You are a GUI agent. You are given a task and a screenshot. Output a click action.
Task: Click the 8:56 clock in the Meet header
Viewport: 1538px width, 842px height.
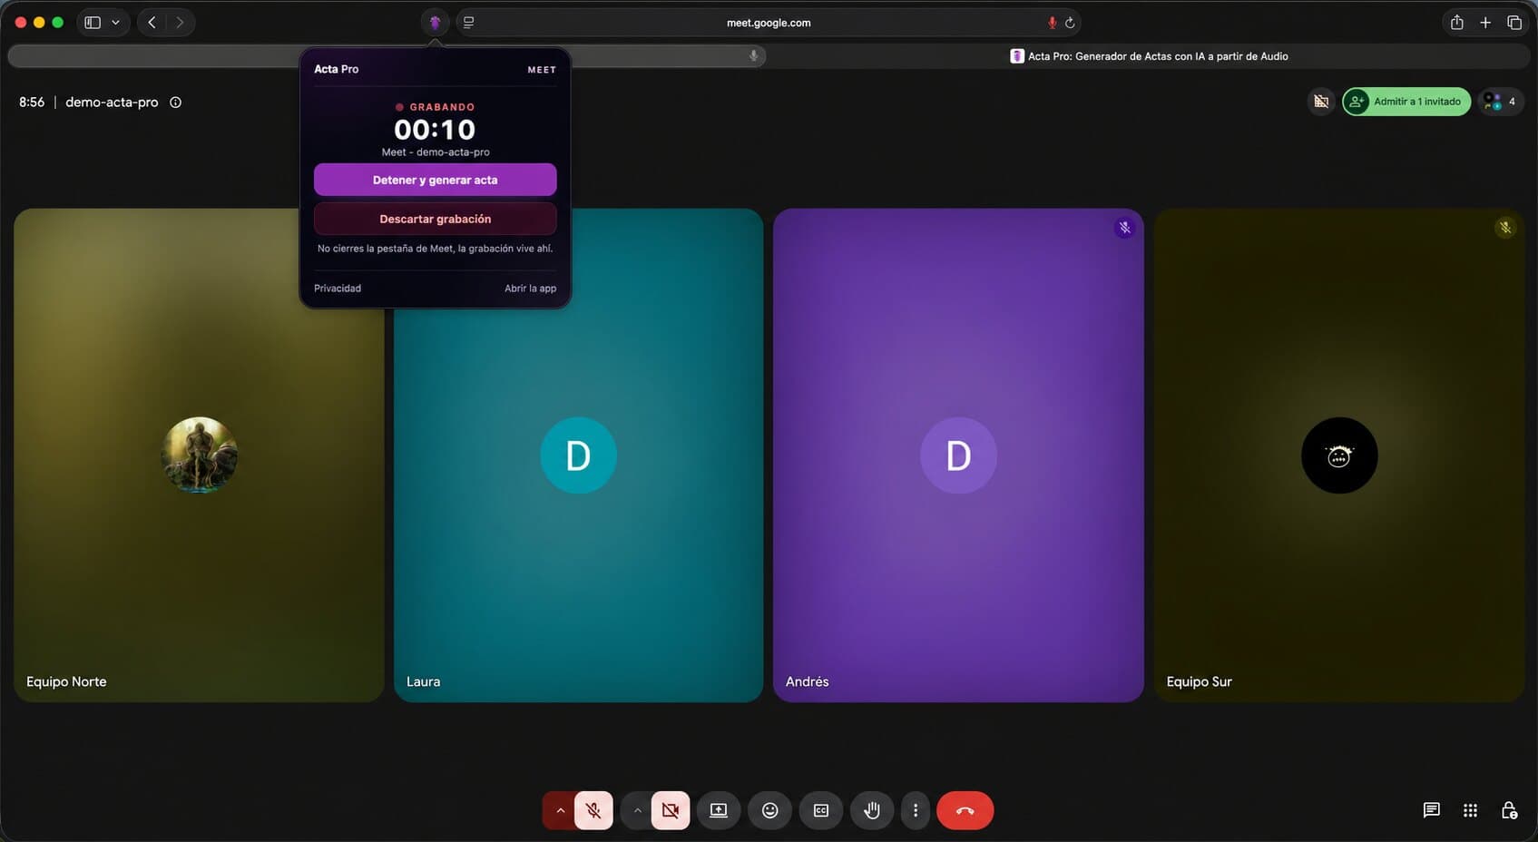pyautogui.click(x=32, y=103)
